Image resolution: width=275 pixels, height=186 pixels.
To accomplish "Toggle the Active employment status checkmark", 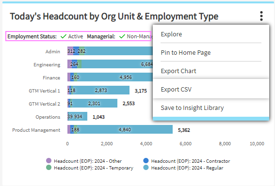I will click(64, 36).
